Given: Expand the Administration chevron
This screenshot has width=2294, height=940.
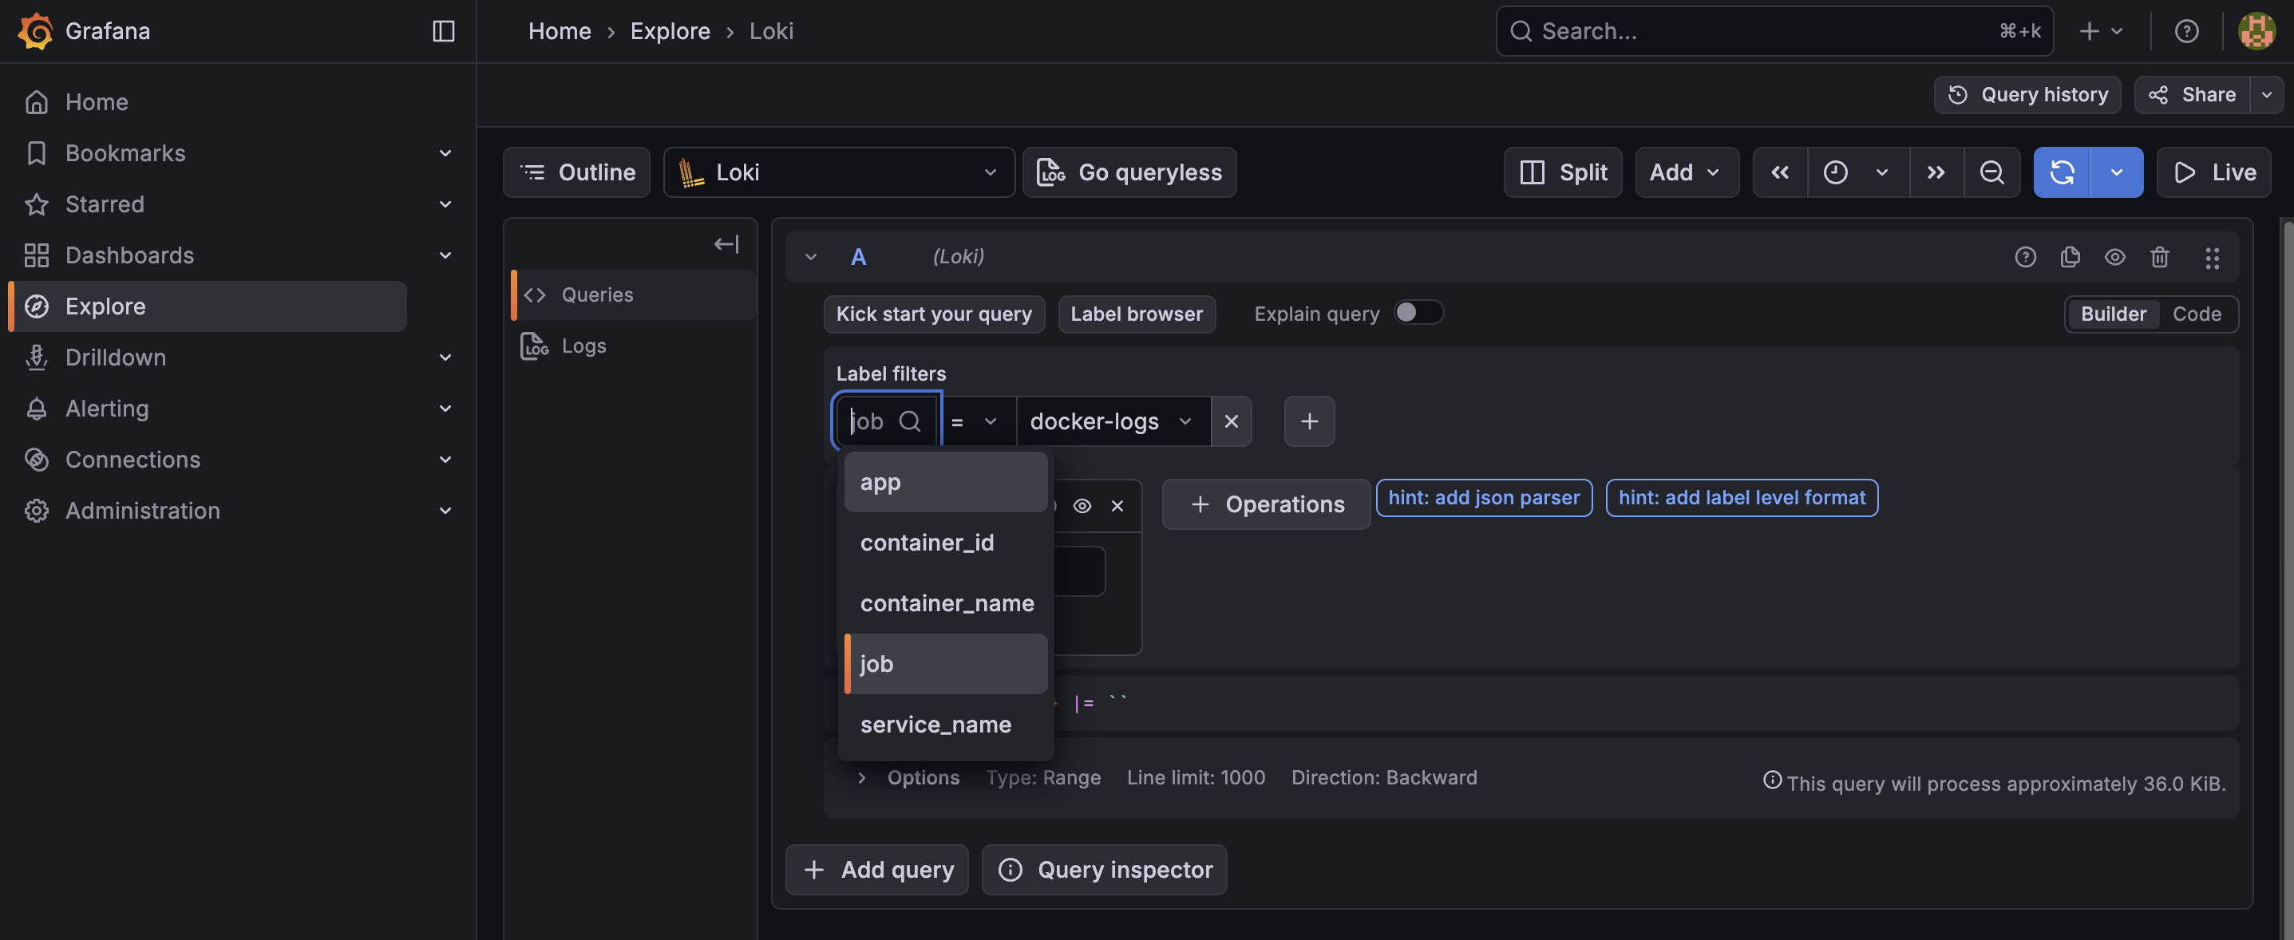Looking at the screenshot, I should (x=445, y=511).
